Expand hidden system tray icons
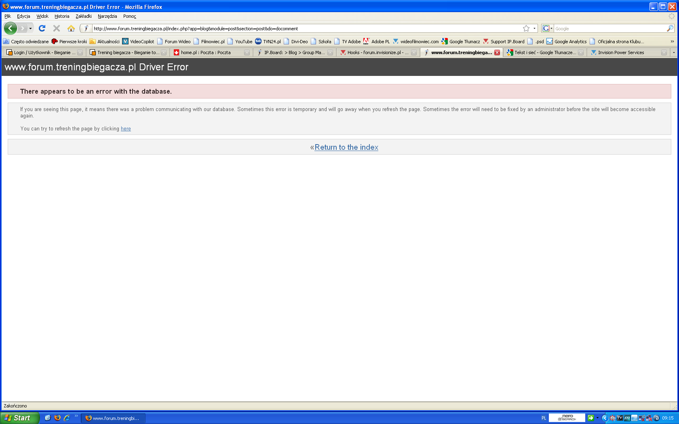The image size is (679, 424). coord(605,418)
